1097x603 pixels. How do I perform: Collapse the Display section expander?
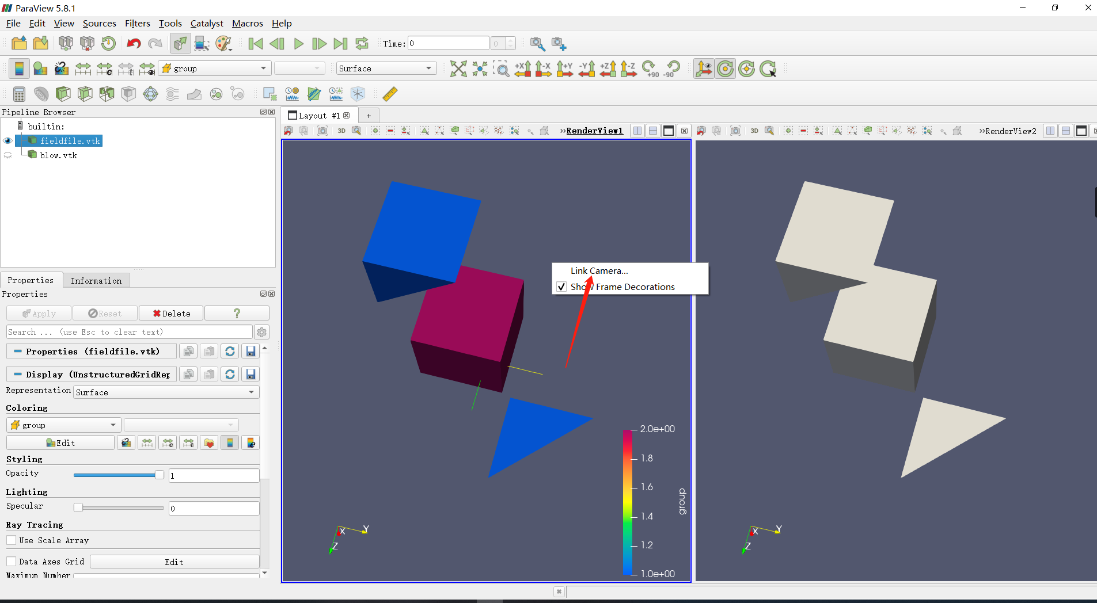pos(18,375)
